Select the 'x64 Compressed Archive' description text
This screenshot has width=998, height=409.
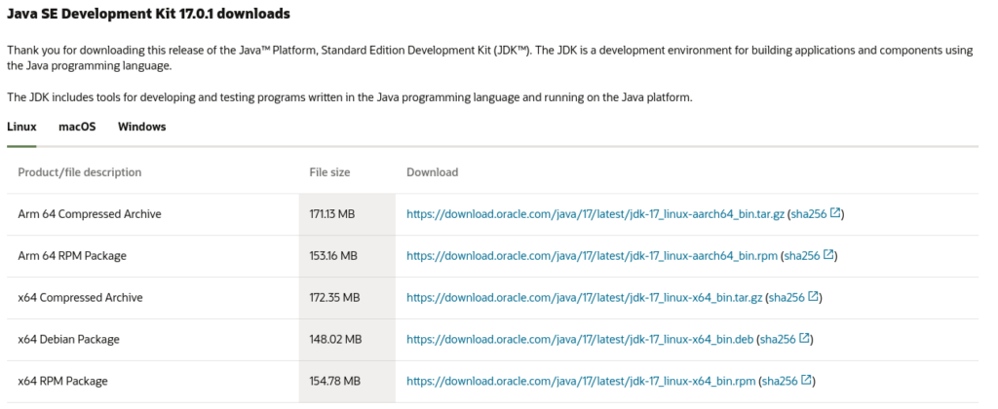pyautogui.click(x=80, y=298)
